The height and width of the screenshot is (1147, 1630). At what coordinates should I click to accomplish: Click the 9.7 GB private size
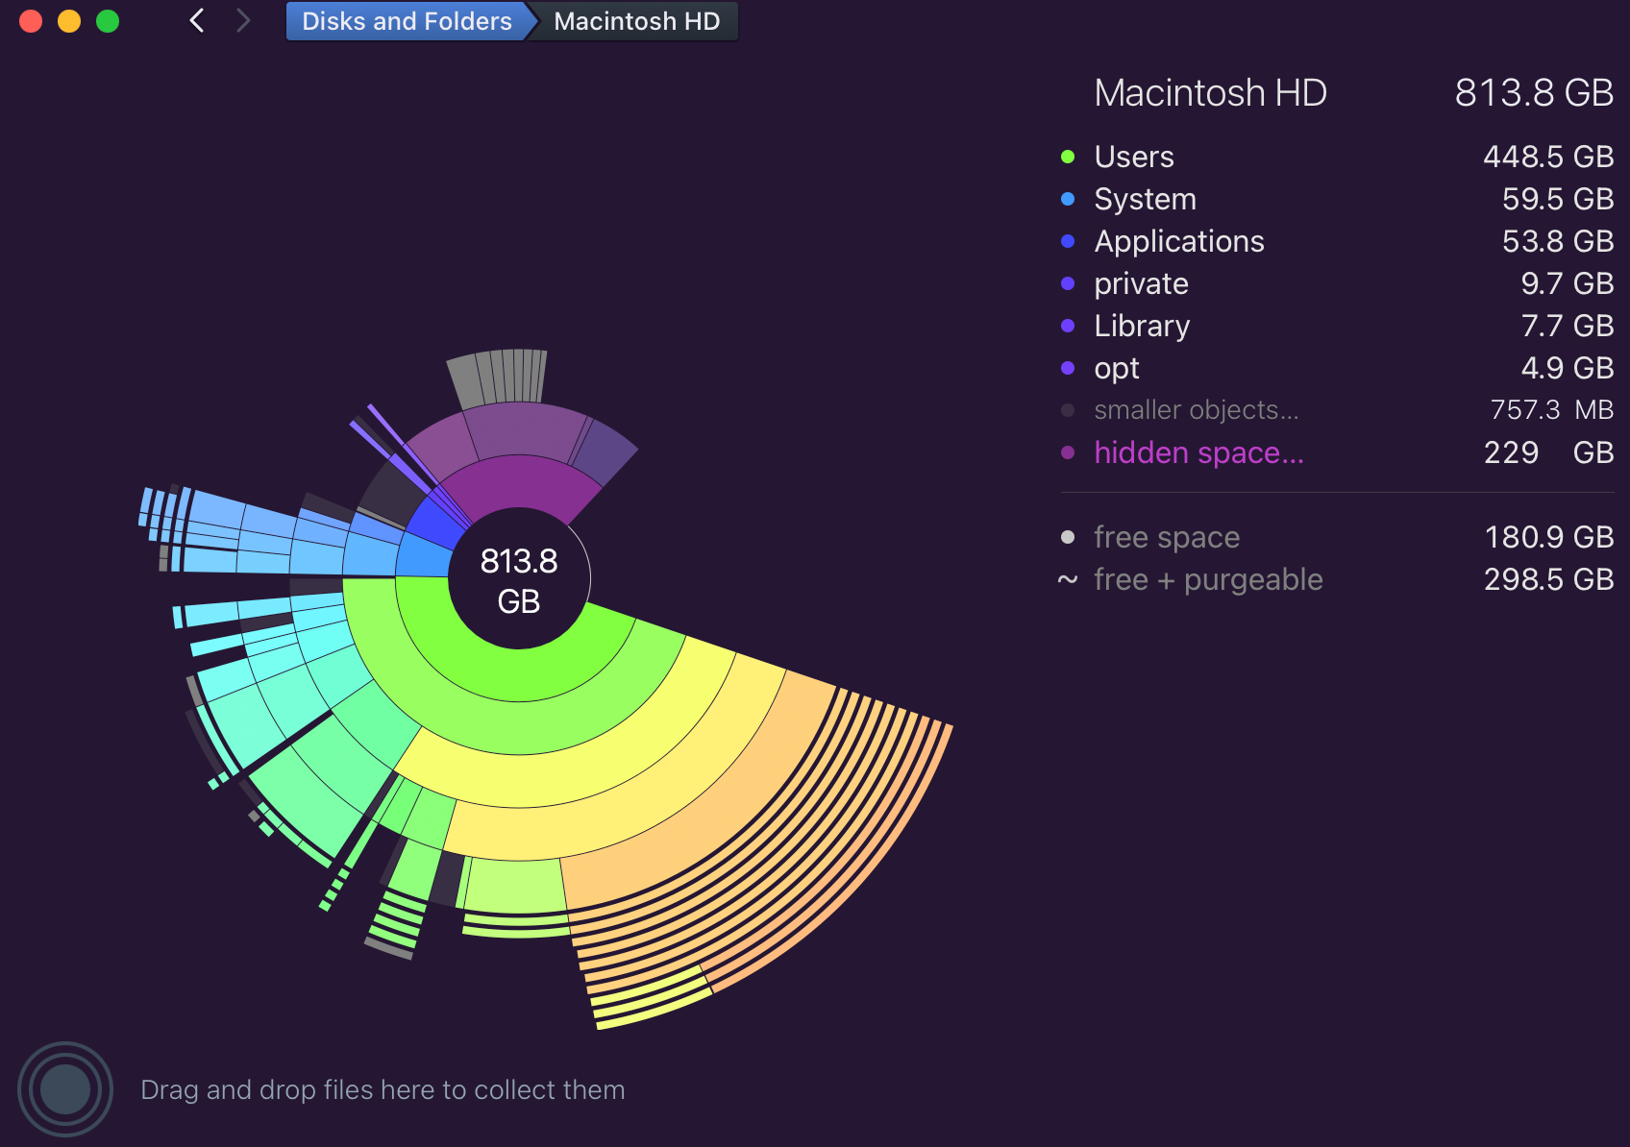click(1568, 283)
